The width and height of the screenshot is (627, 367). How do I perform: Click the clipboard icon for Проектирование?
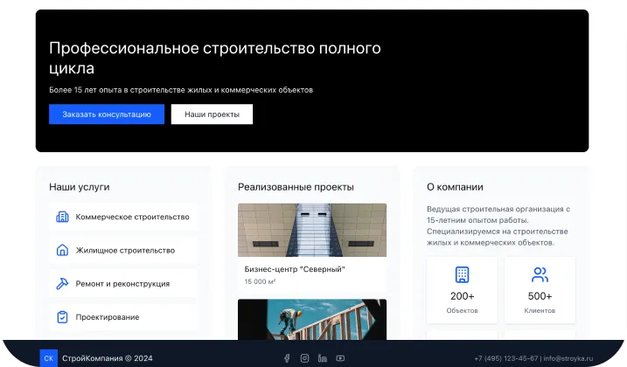pos(62,317)
